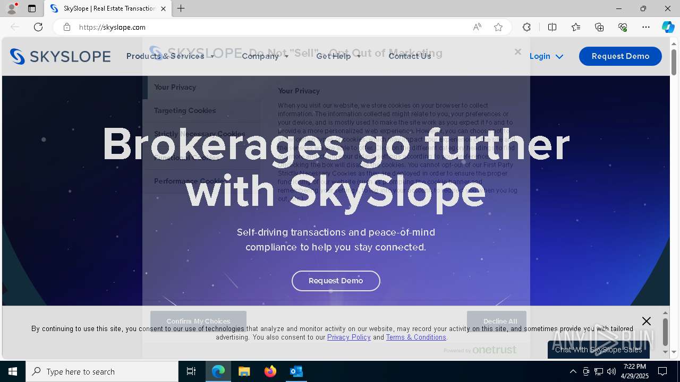The width and height of the screenshot is (680, 382).
Task: Close the privacy preference dialog
Action: [518, 52]
